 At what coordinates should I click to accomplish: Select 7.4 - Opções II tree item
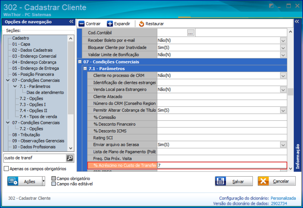coord(33,111)
